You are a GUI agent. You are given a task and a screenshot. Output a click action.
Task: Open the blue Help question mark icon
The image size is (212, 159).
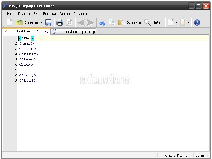click(197, 22)
